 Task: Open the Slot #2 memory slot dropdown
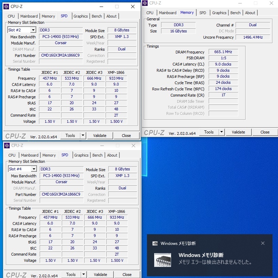(x=33, y=30)
